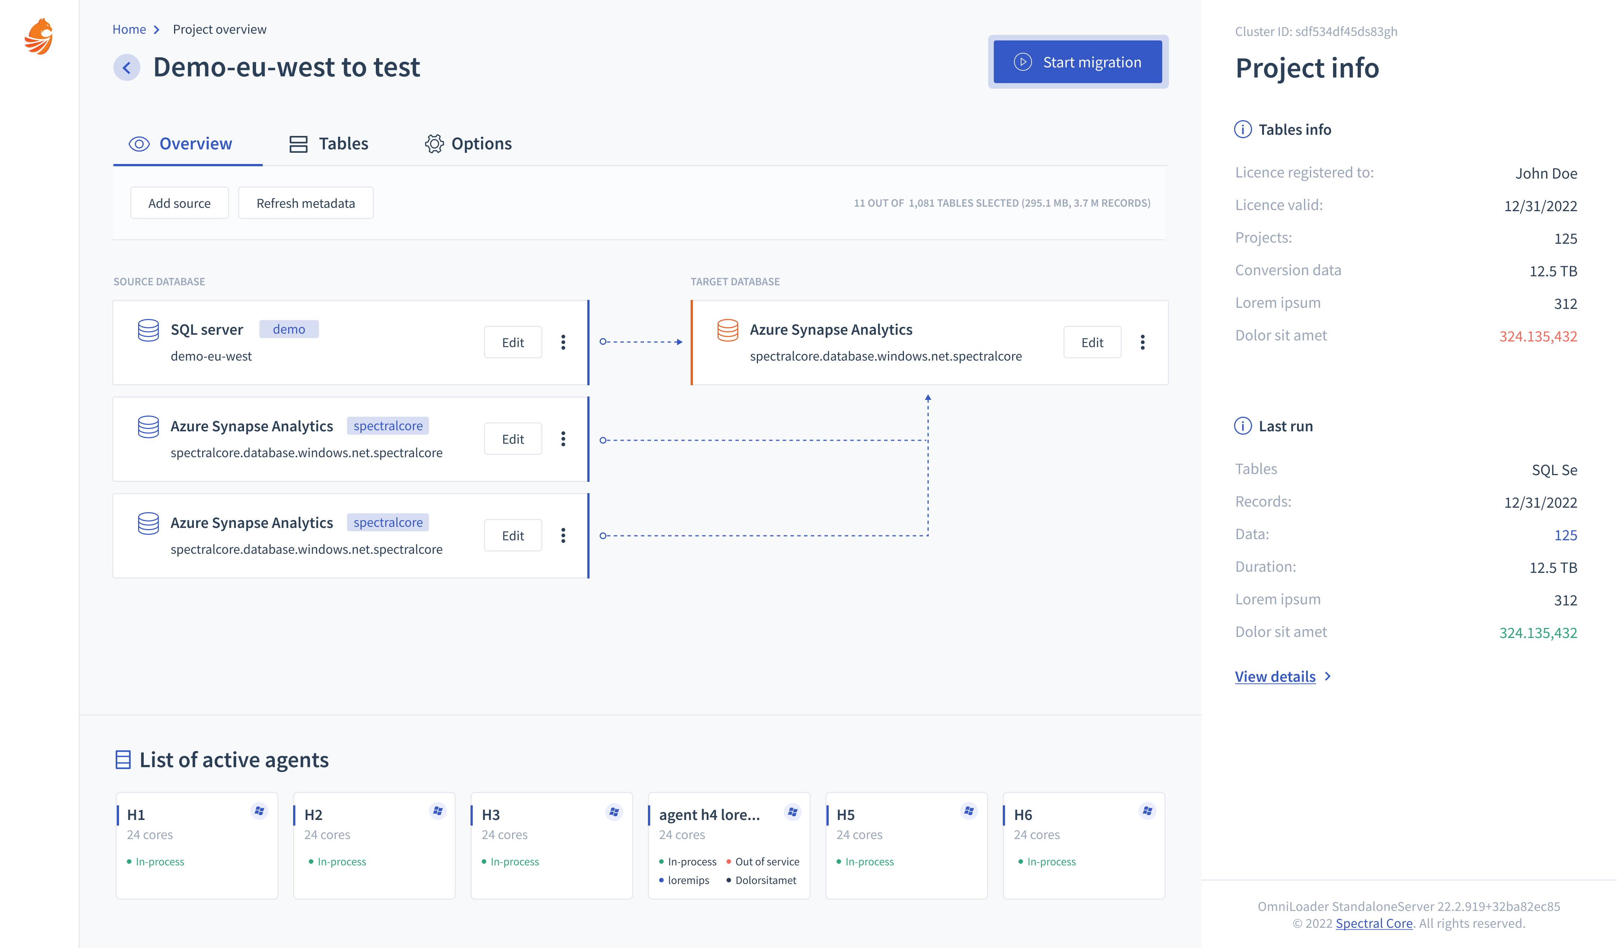
Task: Click Dolorsitamet status dot on agent h4
Action: point(729,880)
